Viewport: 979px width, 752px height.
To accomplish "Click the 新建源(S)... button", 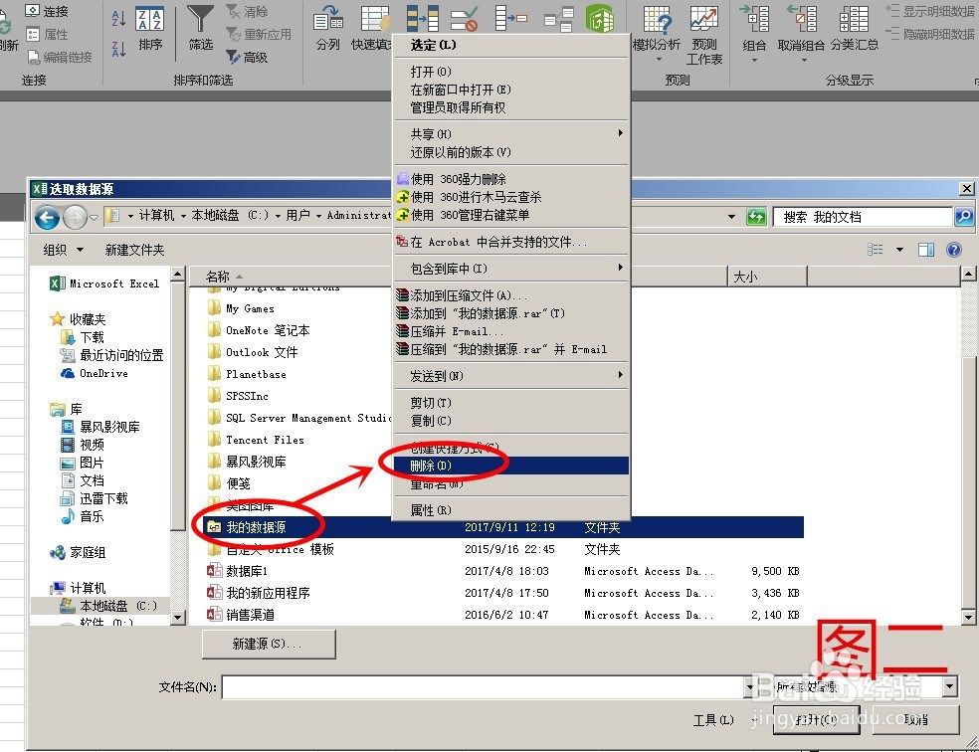I will (269, 644).
